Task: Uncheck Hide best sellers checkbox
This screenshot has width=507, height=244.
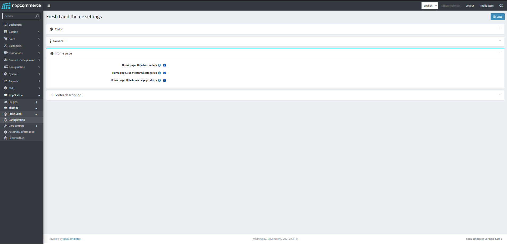Action: point(164,65)
